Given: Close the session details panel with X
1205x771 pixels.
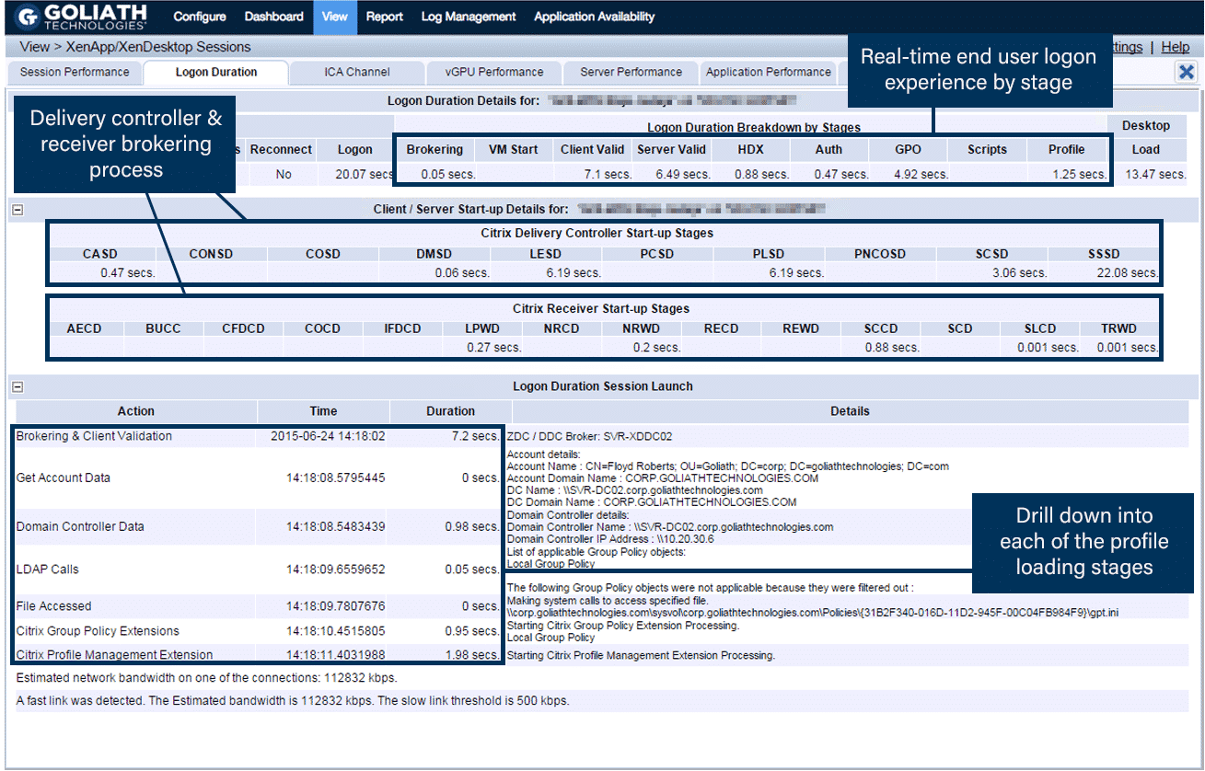Looking at the screenshot, I should 1187,72.
